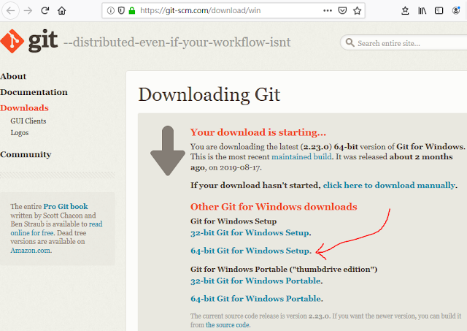Click the browser Back arrow button
The width and height of the screenshot is (467, 331).
coord(11,11)
